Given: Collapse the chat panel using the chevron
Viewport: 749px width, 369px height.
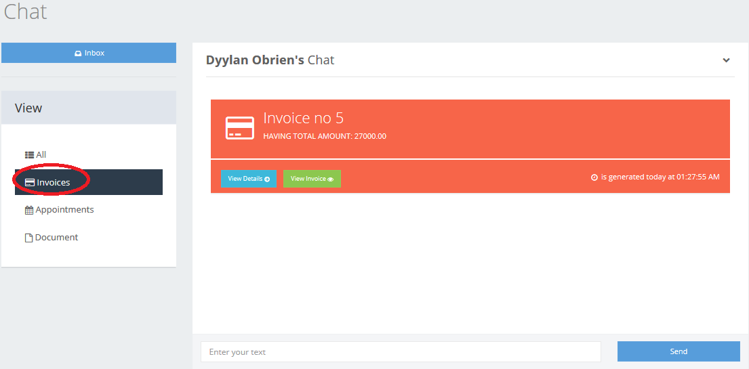Looking at the screenshot, I should point(726,60).
